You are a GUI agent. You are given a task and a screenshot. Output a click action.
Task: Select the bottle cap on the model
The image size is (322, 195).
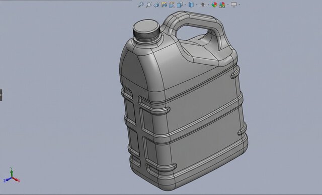pos(146,30)
